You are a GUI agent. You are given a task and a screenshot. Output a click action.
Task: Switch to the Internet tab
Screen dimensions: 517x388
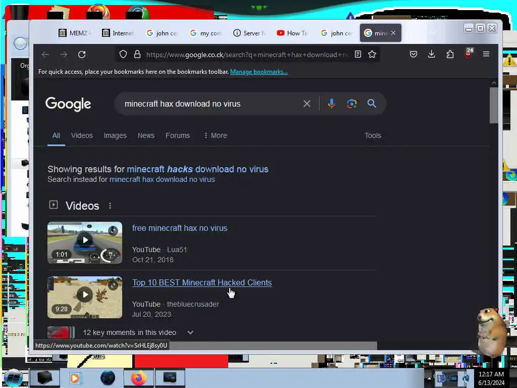118,33
